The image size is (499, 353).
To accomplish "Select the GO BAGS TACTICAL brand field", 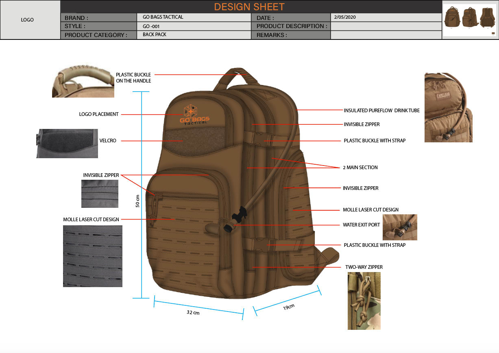I will (194, 17).
